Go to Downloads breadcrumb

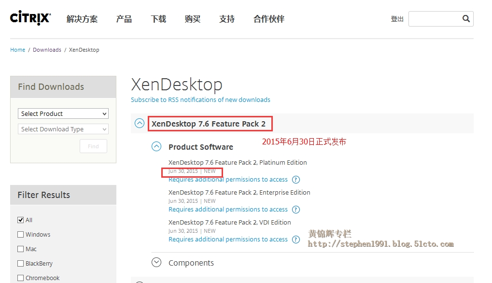coord(47,50)
